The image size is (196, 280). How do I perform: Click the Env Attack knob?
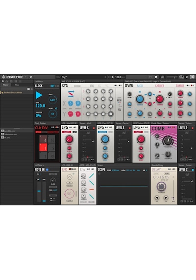83,175
